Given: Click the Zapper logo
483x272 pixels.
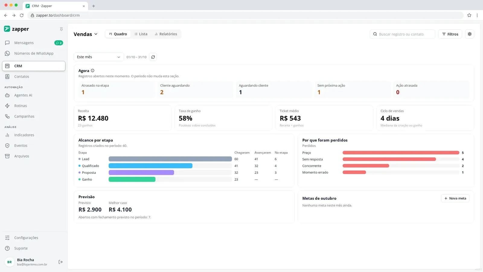Looking at the screenshot, I should (x=16, y=29).
